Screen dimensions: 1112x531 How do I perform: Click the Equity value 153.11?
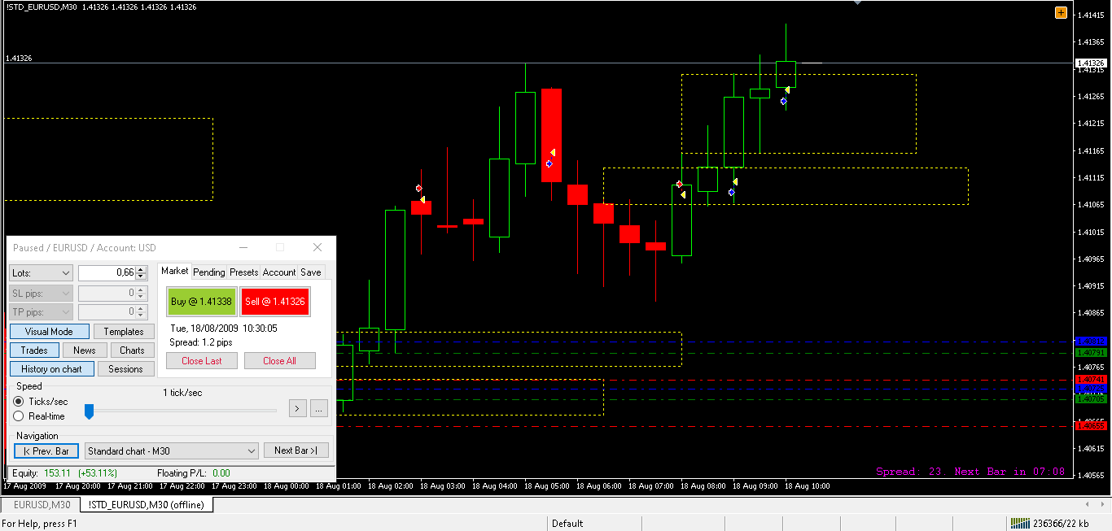(x=57, y=473)
